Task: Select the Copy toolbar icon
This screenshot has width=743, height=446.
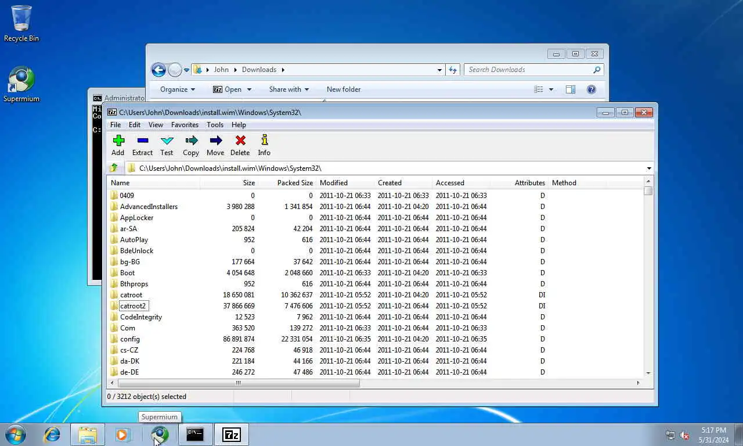Action: 191,141
